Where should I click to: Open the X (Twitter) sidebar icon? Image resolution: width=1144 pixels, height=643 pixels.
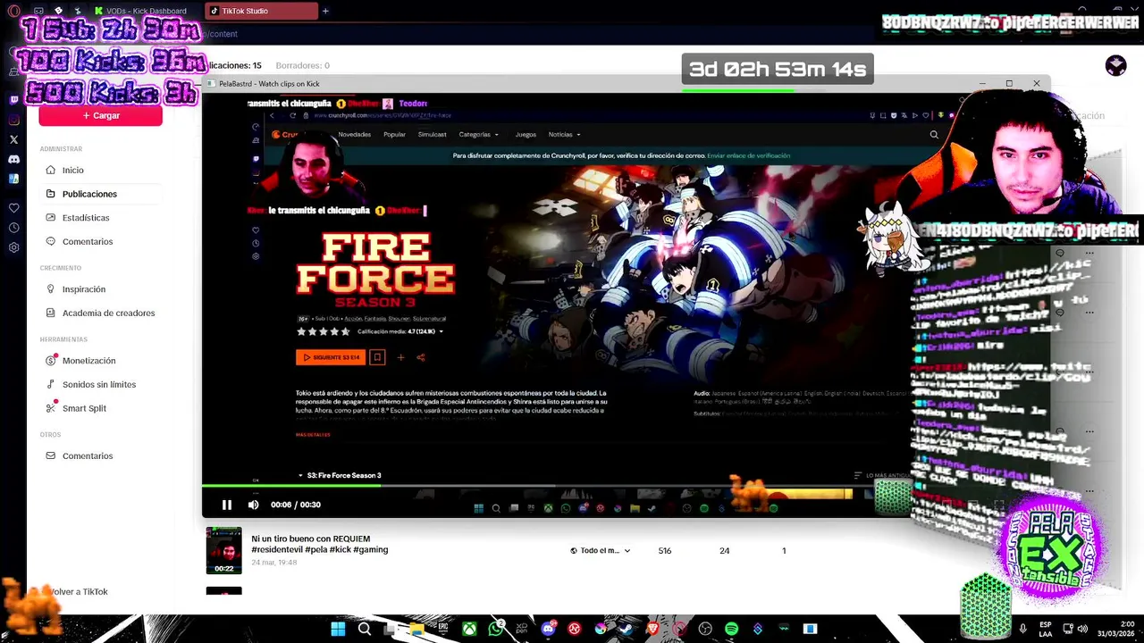pyautogui.click(x=13, y=139)
